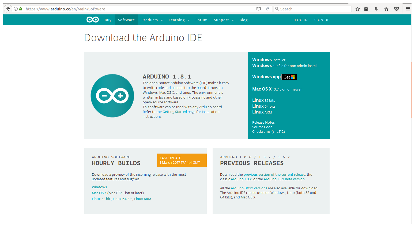Screen dimensions: 415x227
Task: Open Arduino 1.5.x Beta version link
Action: [284, 179]
